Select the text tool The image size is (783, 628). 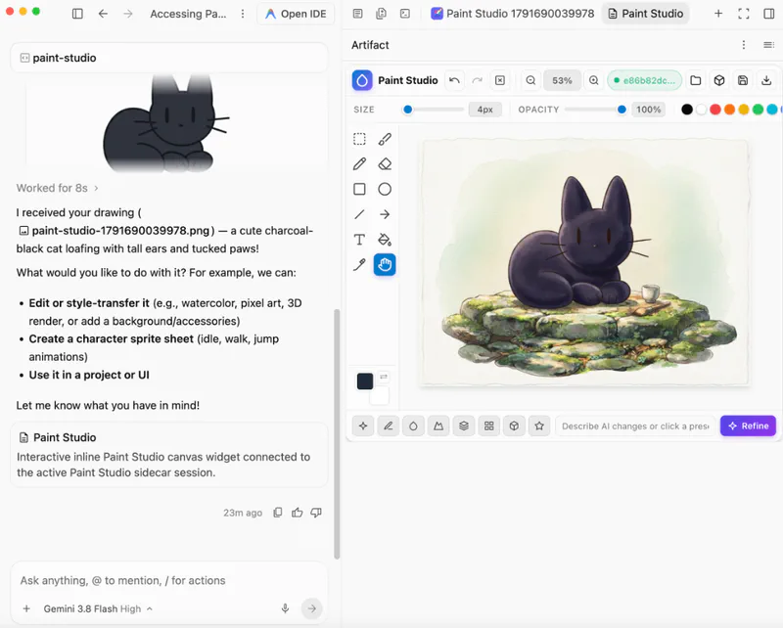(x=359, y=240)
